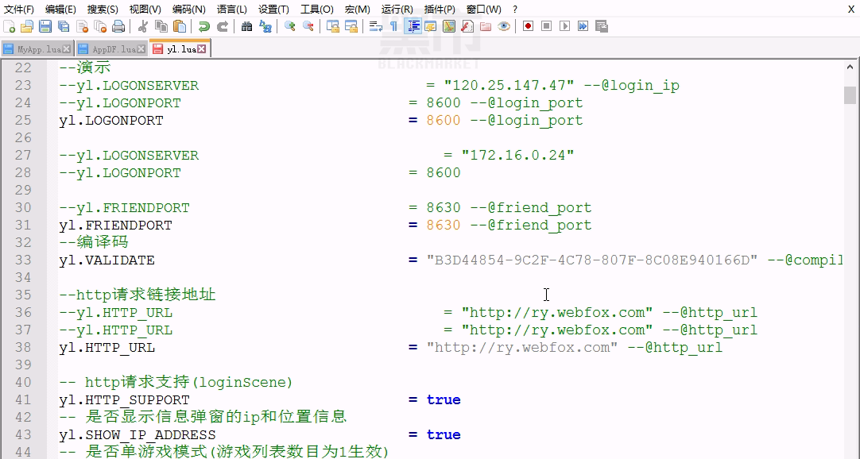
Task: Click the true value on line 43
Action: [444, 434]
